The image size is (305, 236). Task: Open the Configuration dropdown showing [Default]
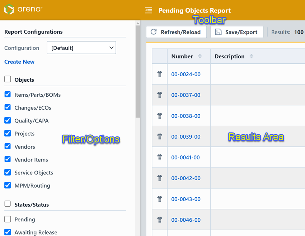click(x=81, y=48)
